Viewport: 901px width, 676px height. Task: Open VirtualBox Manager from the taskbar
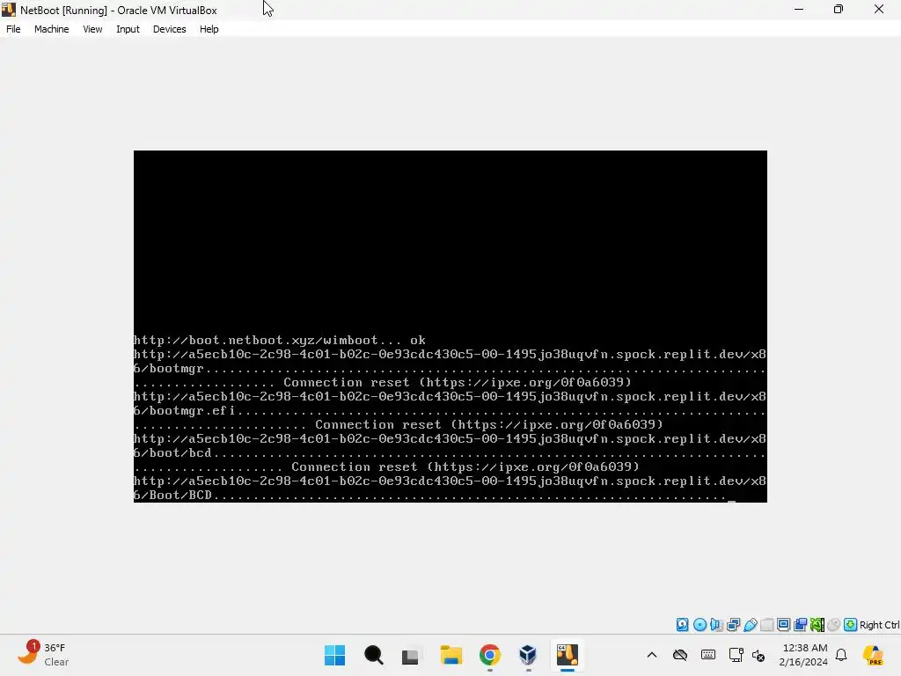528,655
